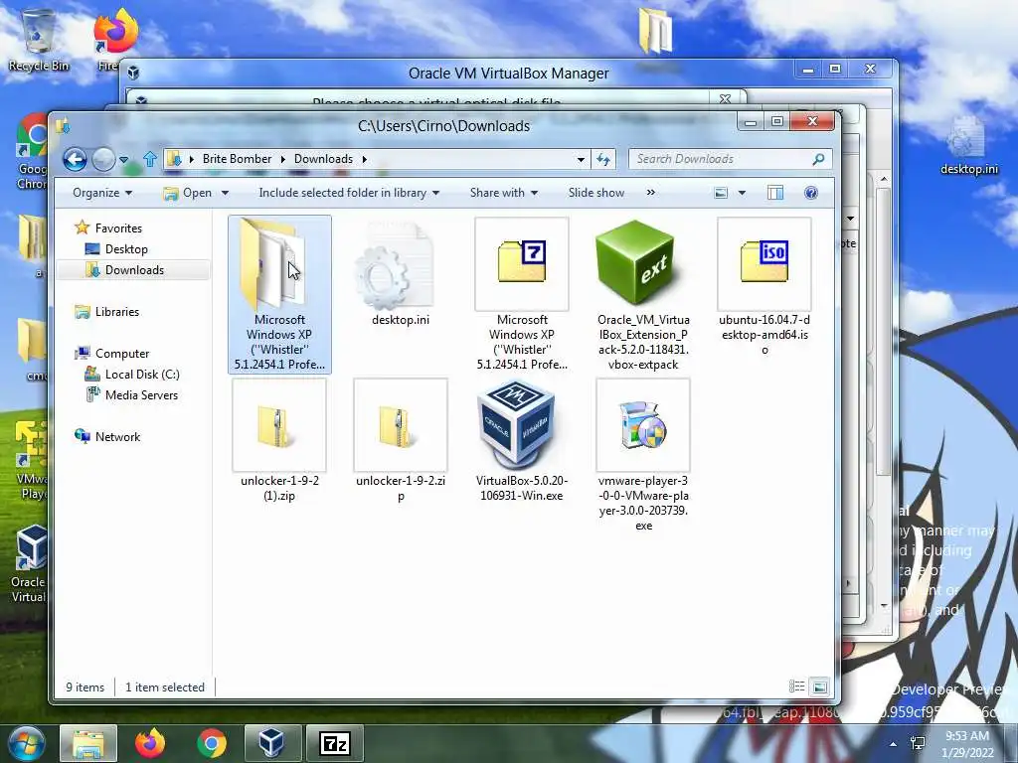Launch Firefox from the taskbar

pyautogui.click(x=149, y=743)
